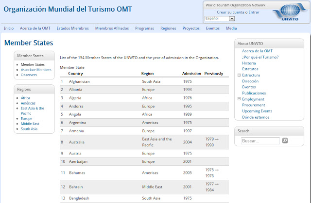
Task: Click Angola in the table
Action: 75,114
